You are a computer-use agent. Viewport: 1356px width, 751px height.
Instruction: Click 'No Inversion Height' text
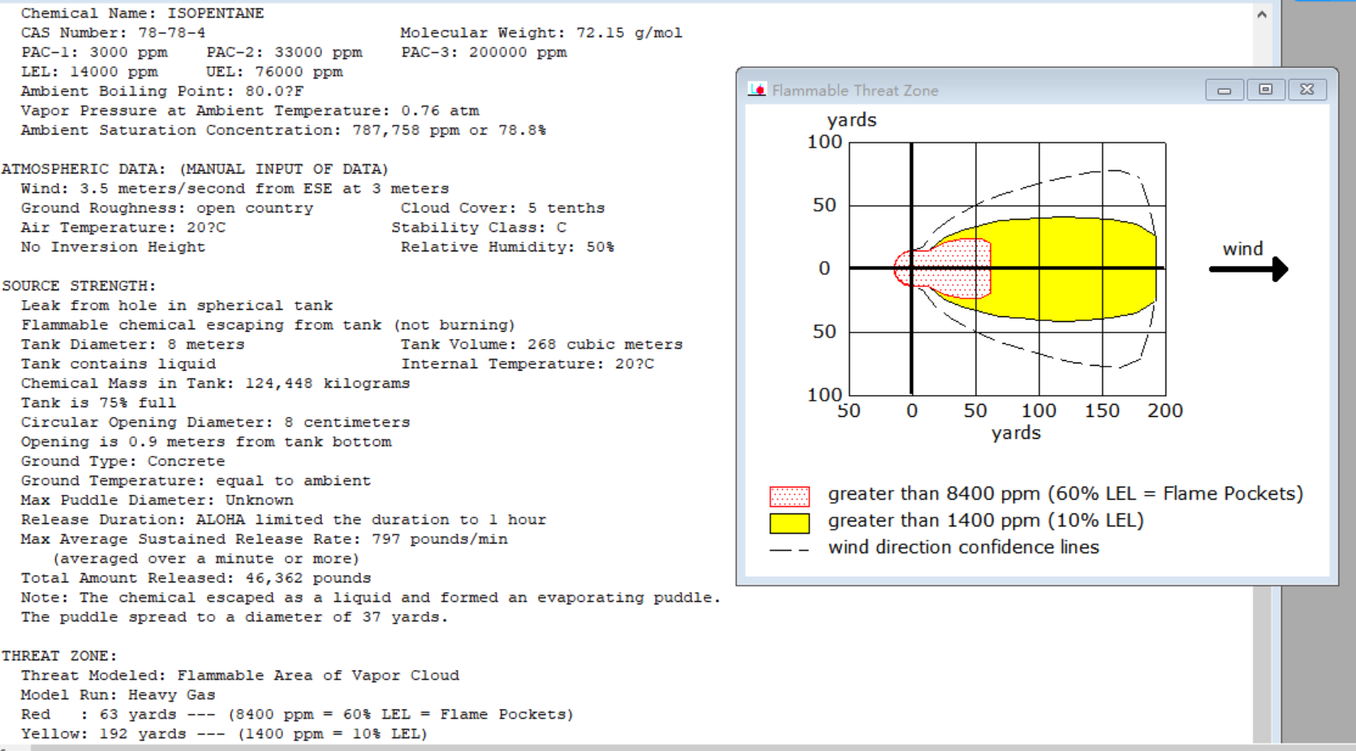click(113, 247)
